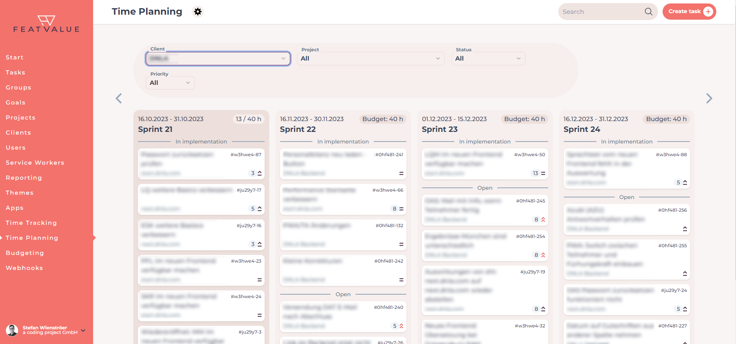The image size is (736, 344).
Task: Open Sprint 23 heading
Action: tap(440, 129)
